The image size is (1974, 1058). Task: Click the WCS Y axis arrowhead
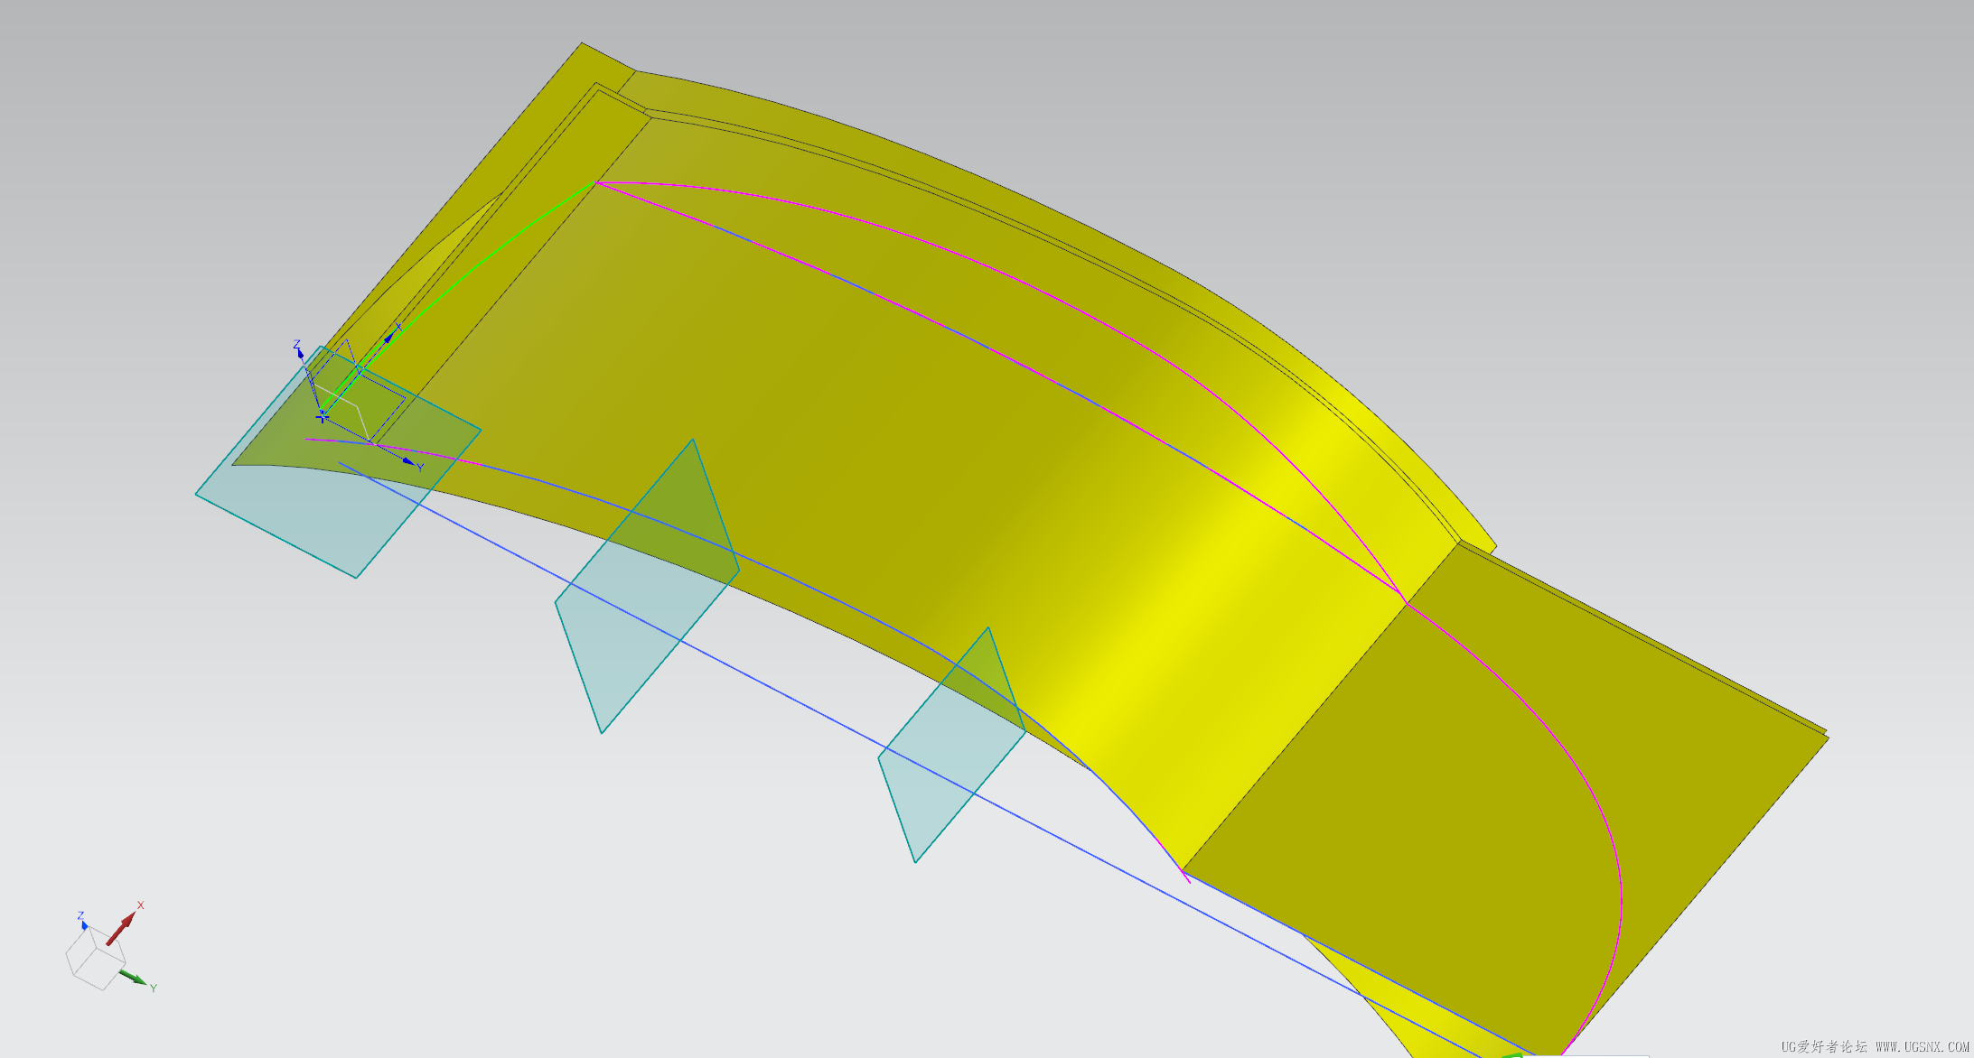[409, 462]
